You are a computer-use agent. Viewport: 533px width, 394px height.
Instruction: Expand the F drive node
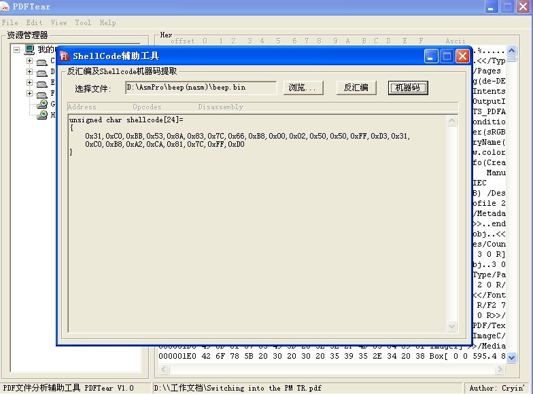pos(29,94)
